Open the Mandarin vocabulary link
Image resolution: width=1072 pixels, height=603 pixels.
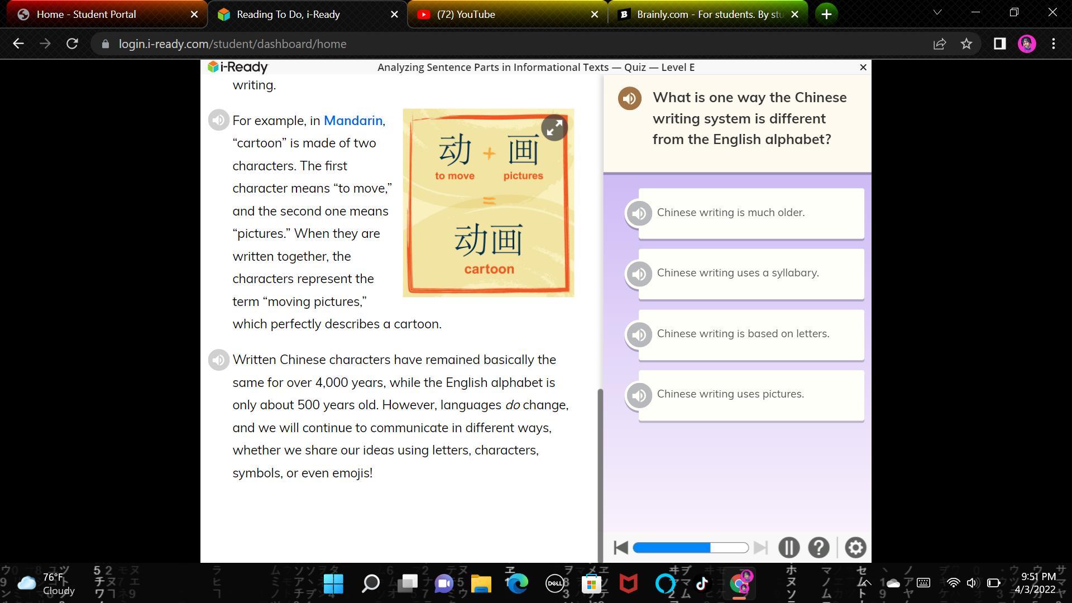point(353,121)
